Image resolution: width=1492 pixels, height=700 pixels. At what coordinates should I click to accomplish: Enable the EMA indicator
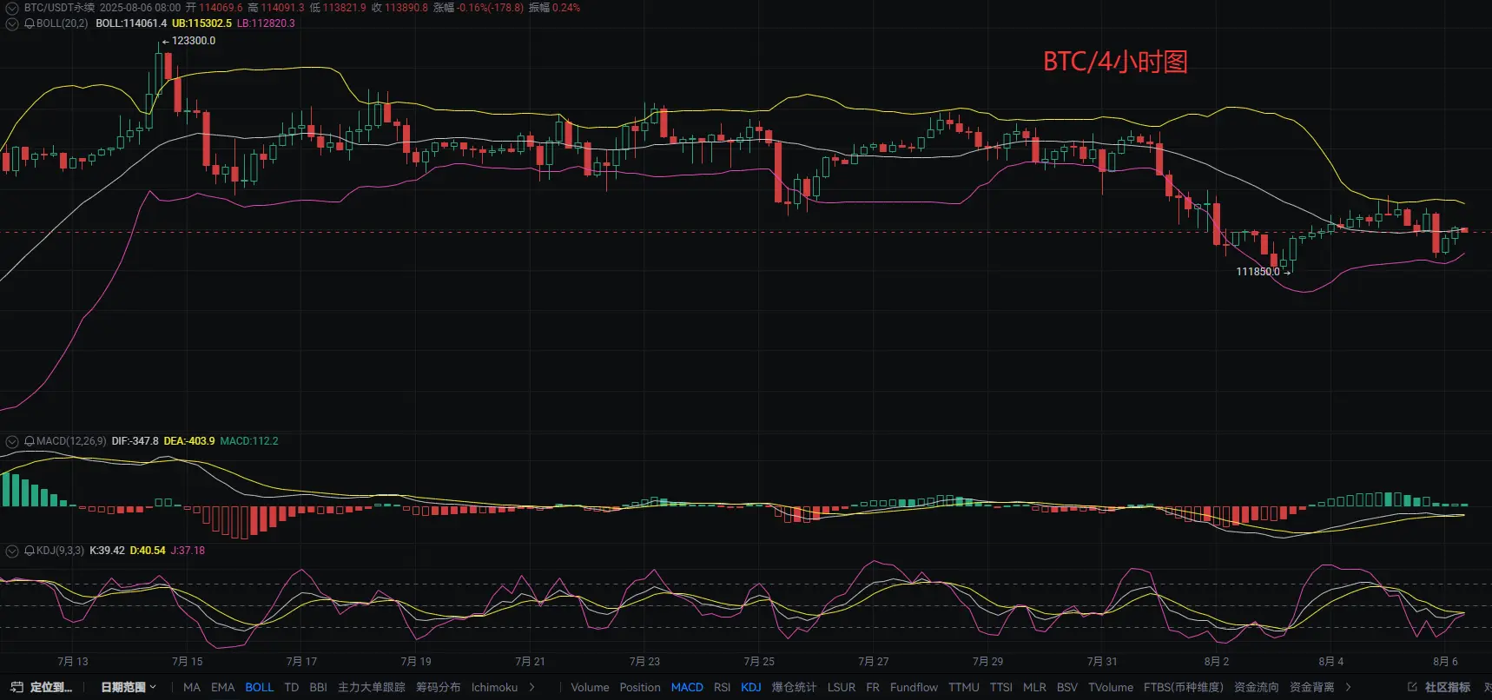(x=223, y=687)
